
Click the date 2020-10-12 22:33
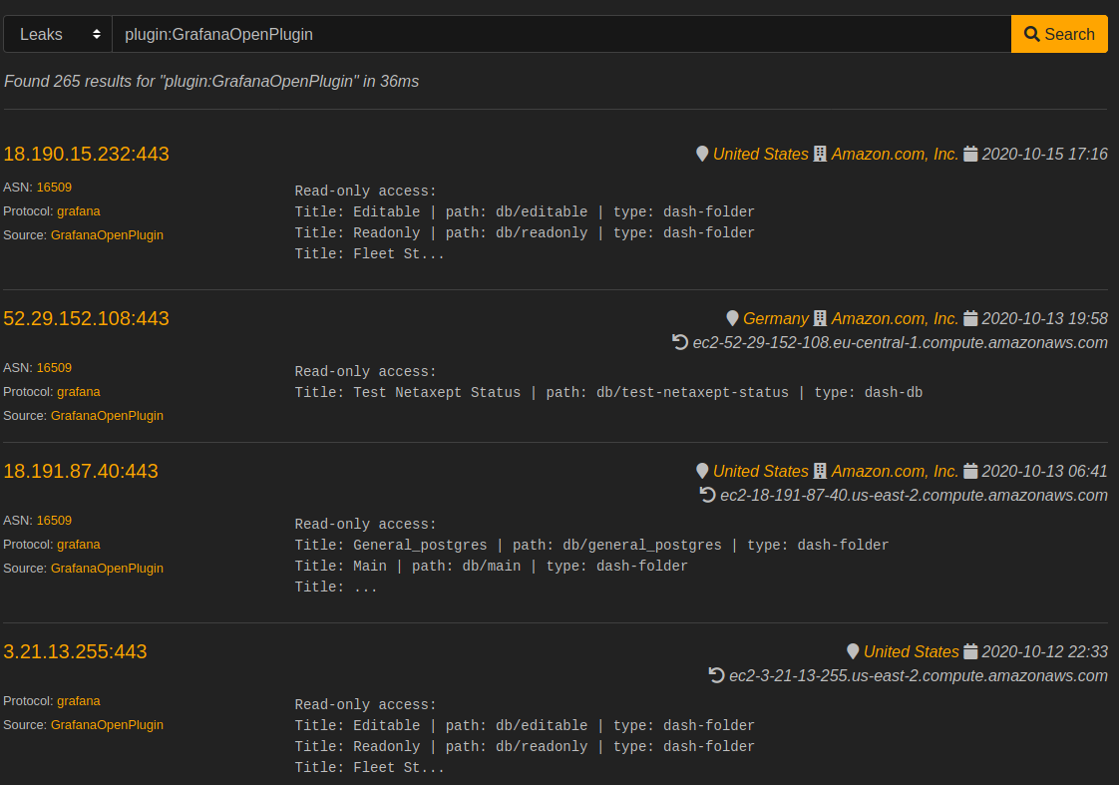click(x=1045, y=652)
